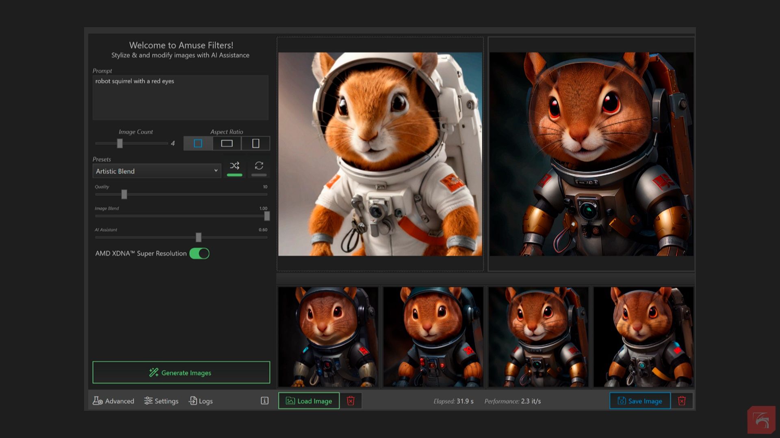Click the info icon in bottom bar
780x438 pixels.
click(264, 401)
